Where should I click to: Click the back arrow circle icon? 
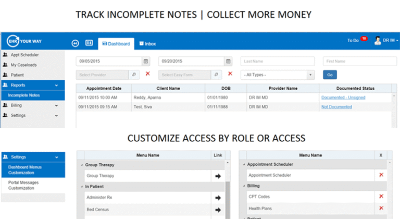click(75, 43)
